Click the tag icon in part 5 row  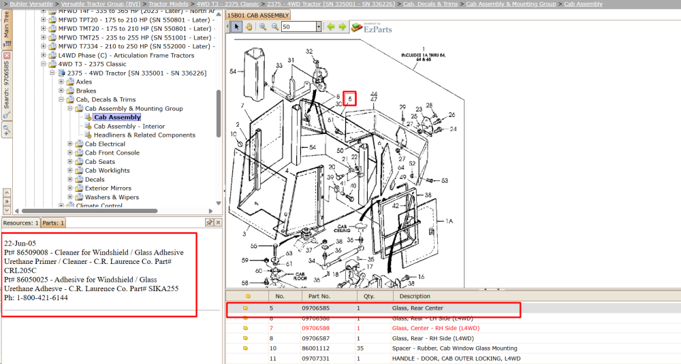coord(245,308)
